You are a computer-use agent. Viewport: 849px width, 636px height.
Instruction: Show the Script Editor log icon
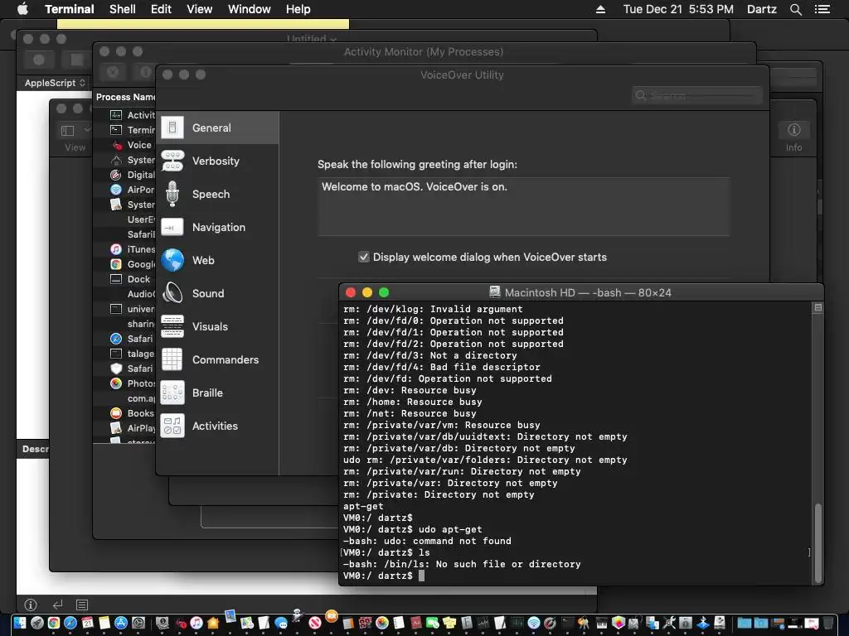[x=82, y=605]
